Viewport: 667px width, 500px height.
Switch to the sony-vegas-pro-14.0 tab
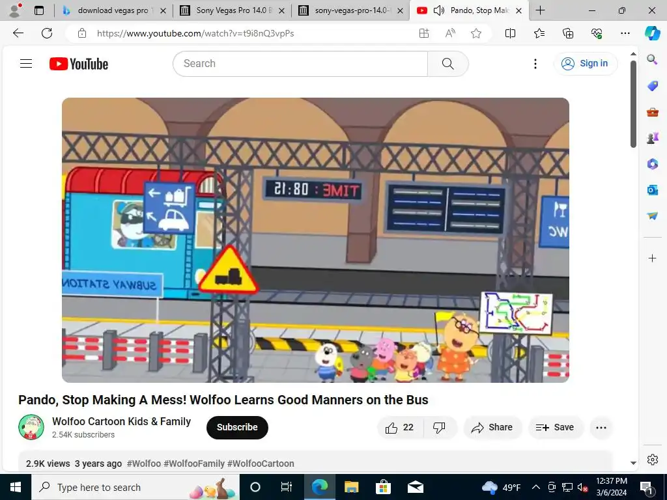pyautogui.click(x=351, y=10)
